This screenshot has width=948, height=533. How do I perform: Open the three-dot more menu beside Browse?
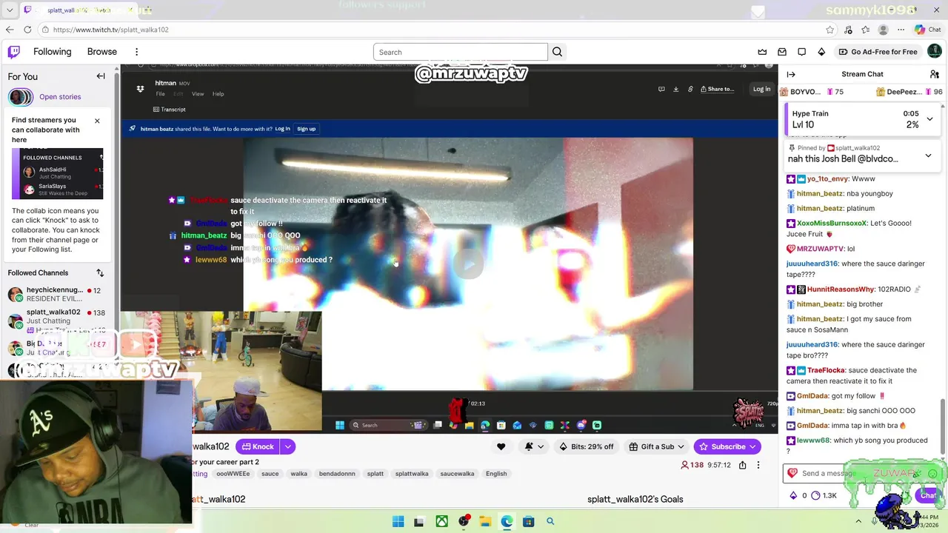click(x=136, y=52)
